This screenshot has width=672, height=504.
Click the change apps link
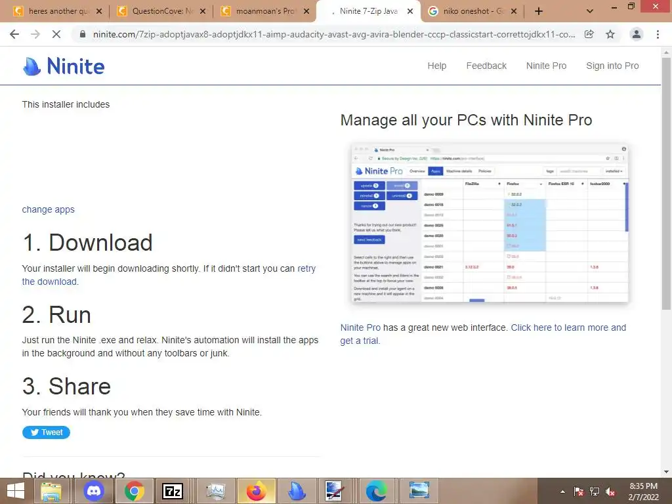coord(48,209)
